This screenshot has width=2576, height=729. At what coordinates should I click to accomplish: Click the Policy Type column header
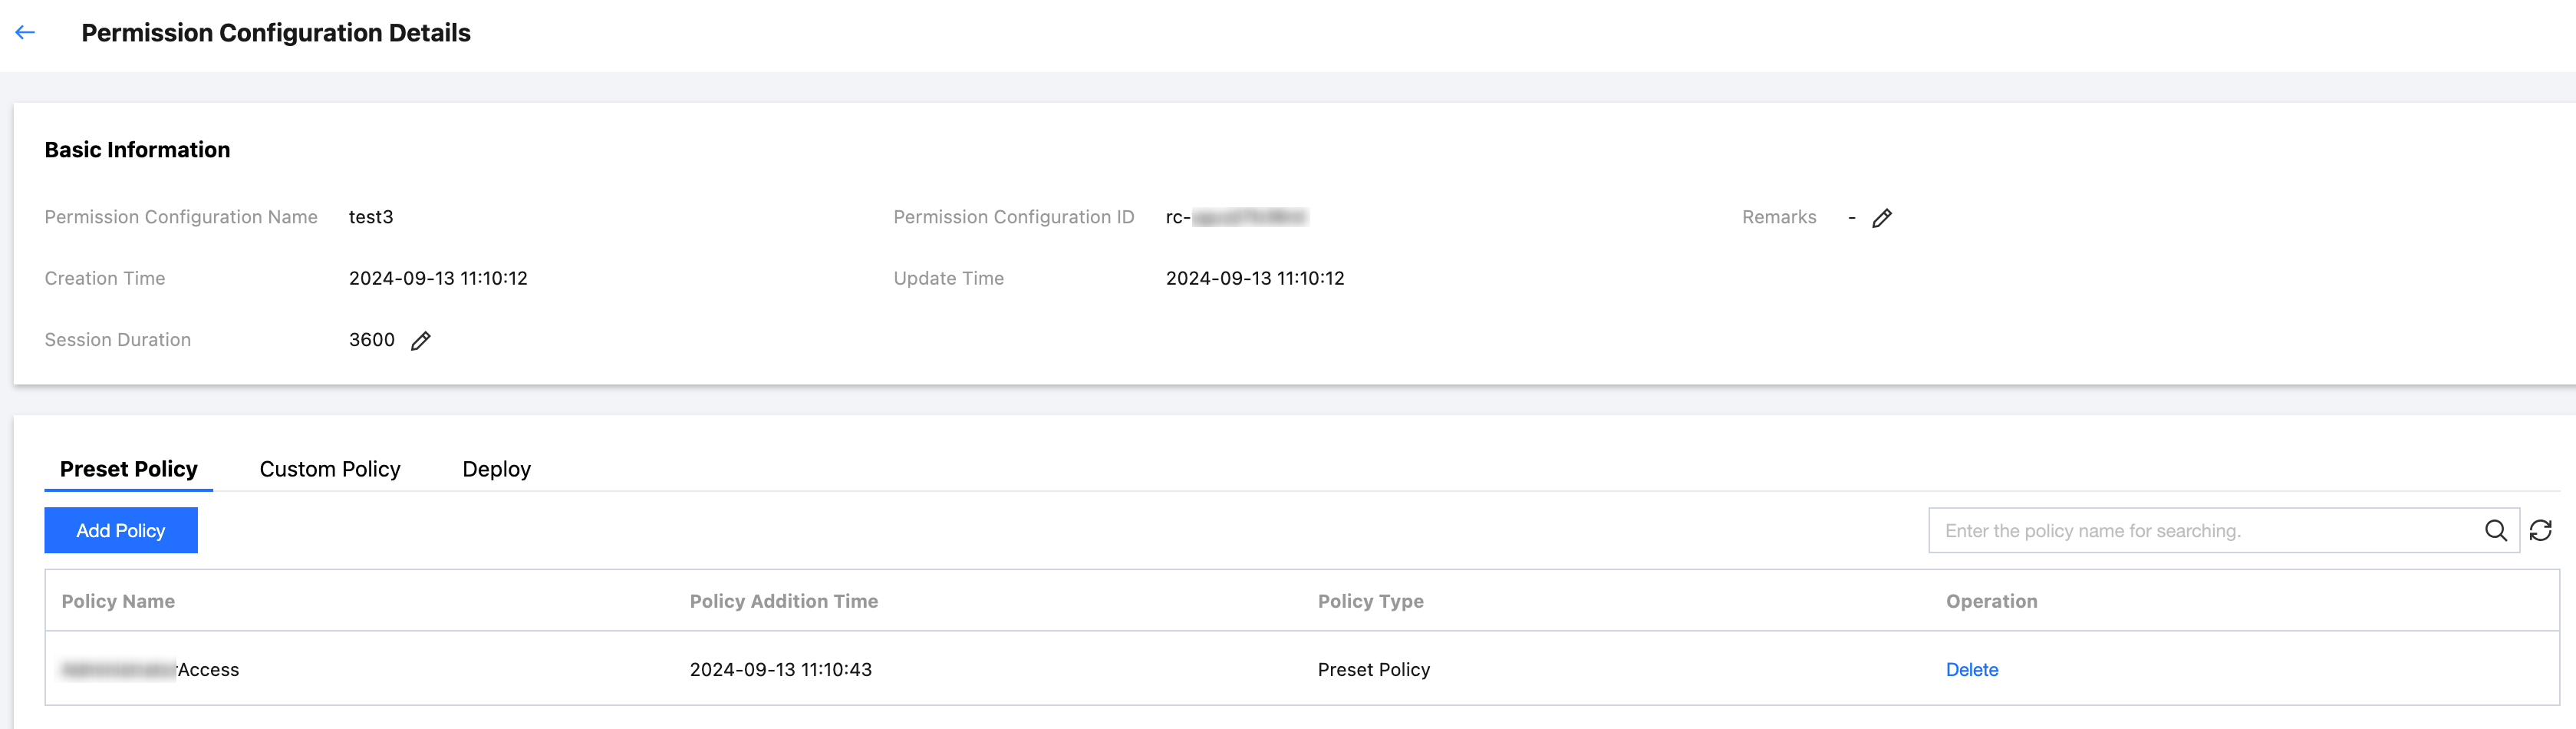point(1370,601)
